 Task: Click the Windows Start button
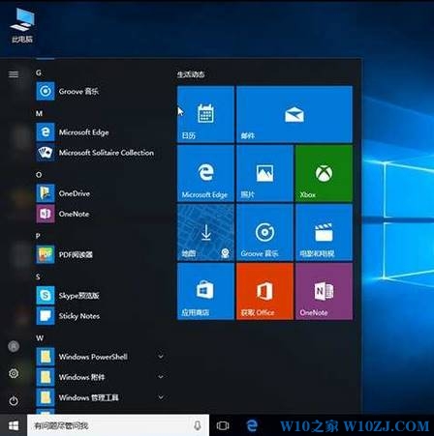click(x=14, y=425)
